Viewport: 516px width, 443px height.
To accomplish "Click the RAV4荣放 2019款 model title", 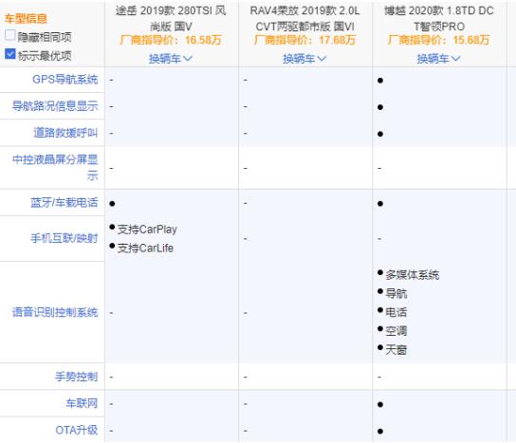I will (x=304, y=18).
